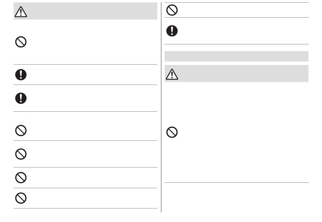The width and height of the screenshot is (322, 222).
Task: Click the blank row beside the bottom-left prohibition icon
Action: 93,198
